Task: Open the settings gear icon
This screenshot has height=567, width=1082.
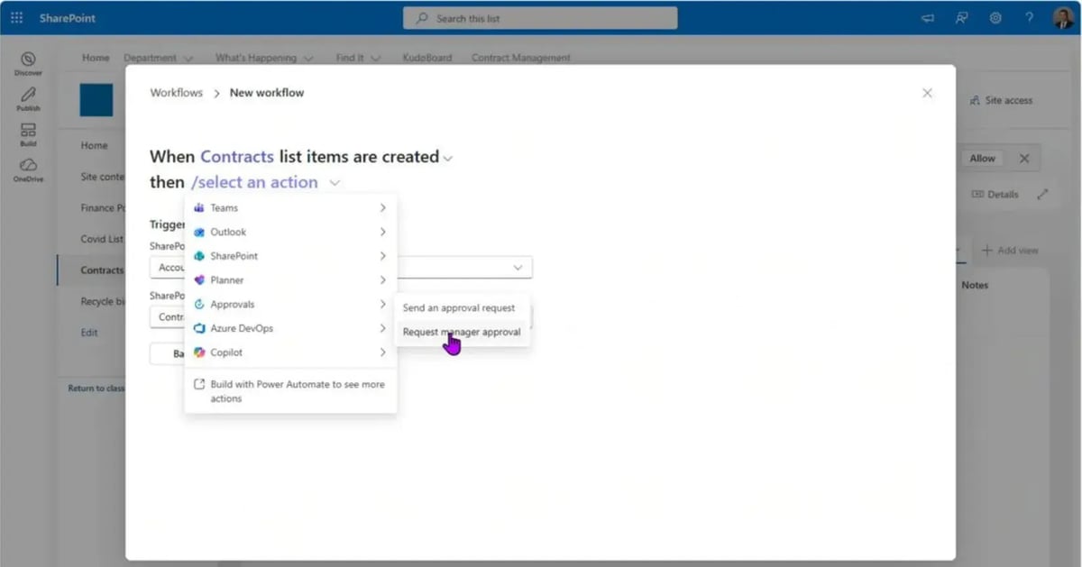Action: (x=995, y=18)
